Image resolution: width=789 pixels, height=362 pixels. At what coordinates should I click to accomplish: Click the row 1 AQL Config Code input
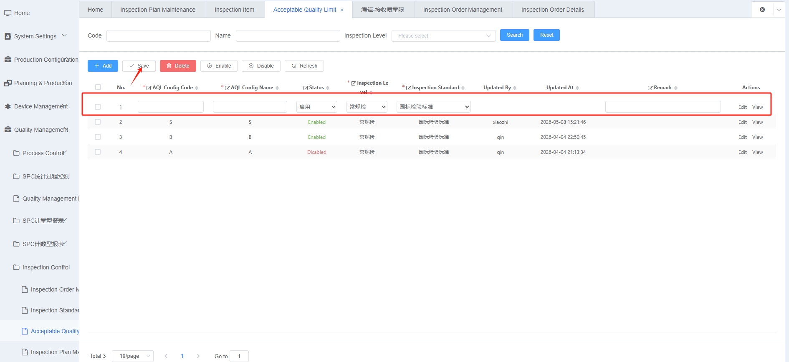click(x=171, y=107)
